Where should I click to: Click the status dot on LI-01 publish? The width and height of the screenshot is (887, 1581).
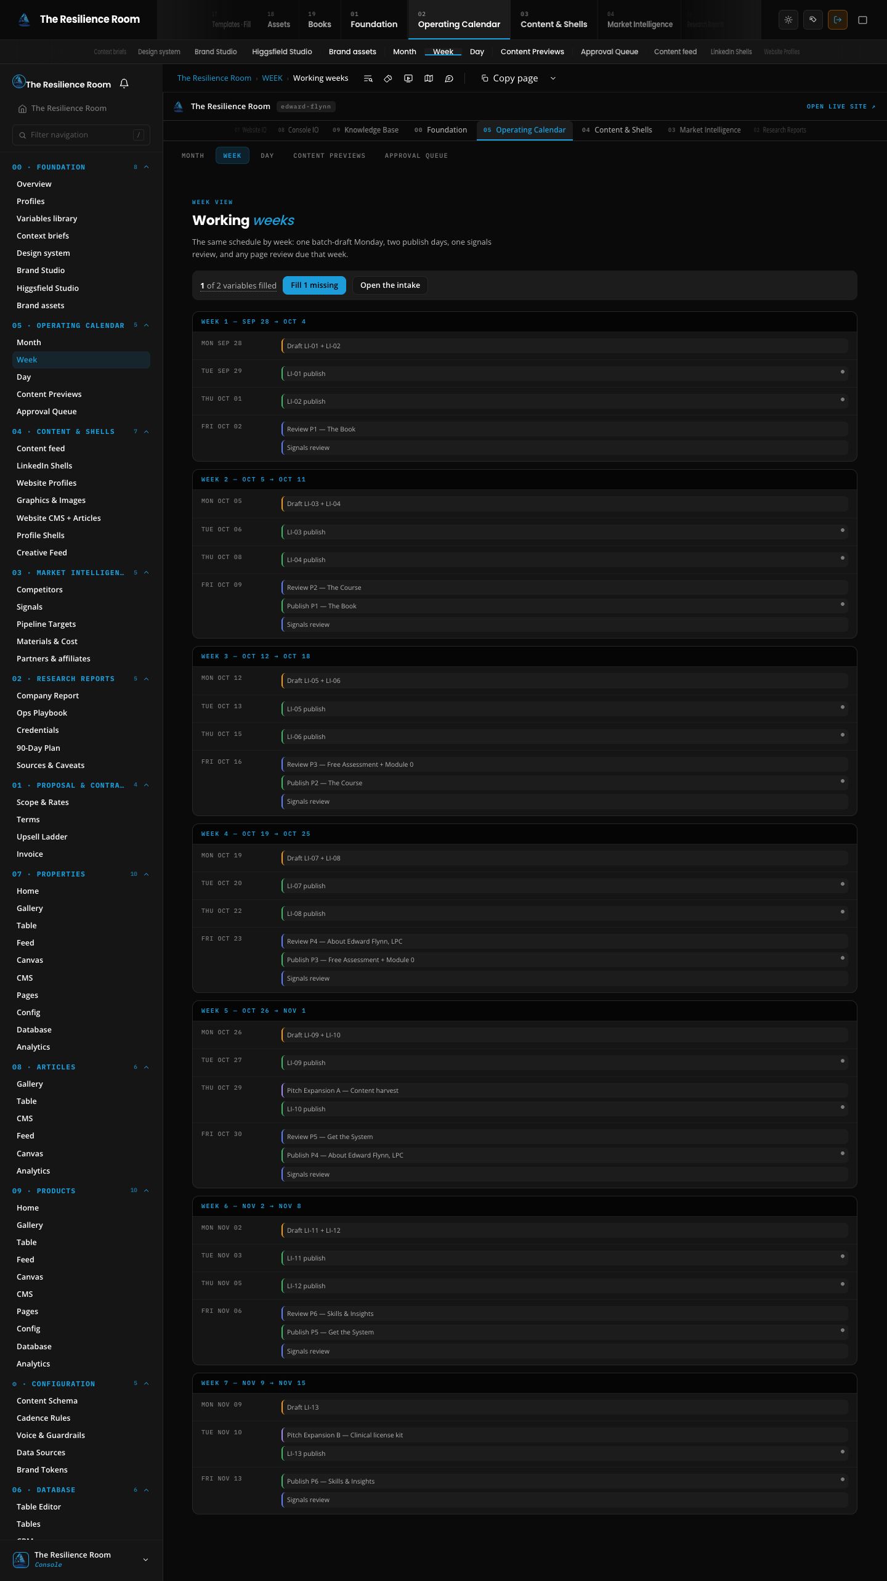click(x=843, y=372)
